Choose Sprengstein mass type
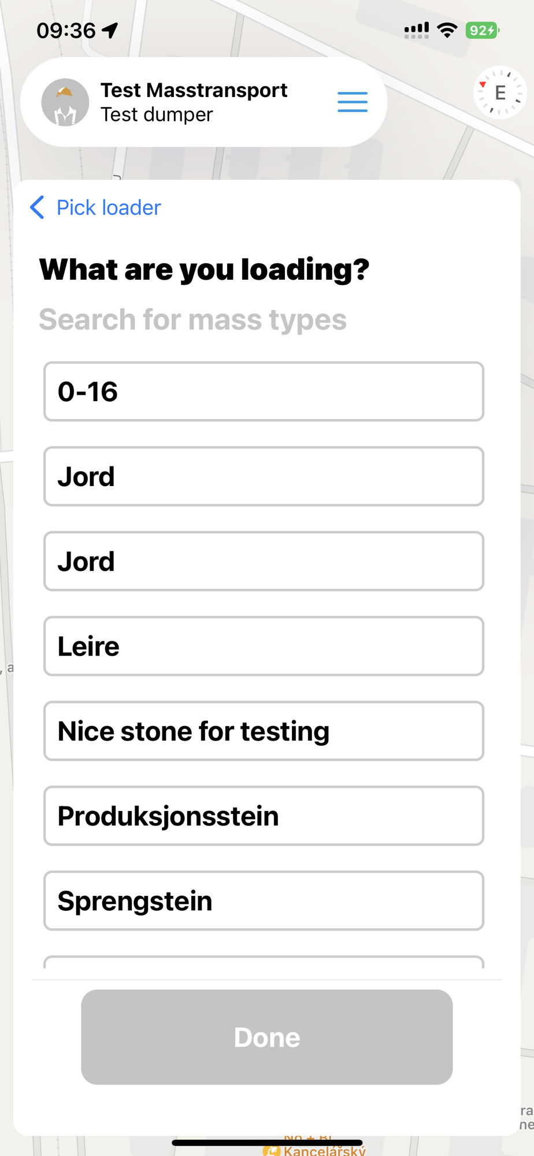Image resolution: width=534 pixels, height=1156 pixels. 264,901
